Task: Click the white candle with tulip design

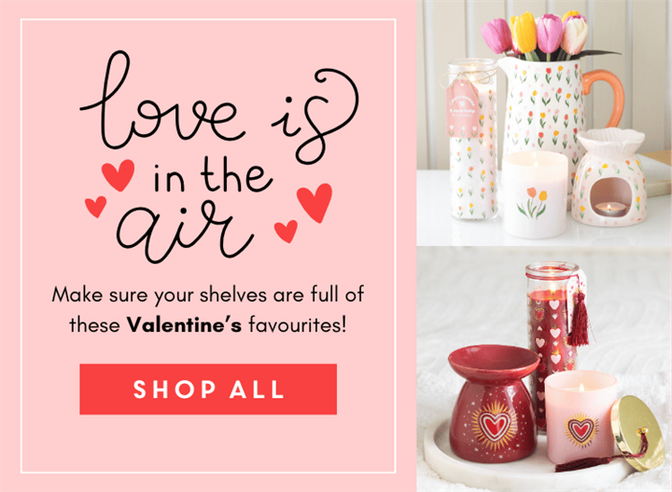Action: pyautogui.click(x=536, y=195)
